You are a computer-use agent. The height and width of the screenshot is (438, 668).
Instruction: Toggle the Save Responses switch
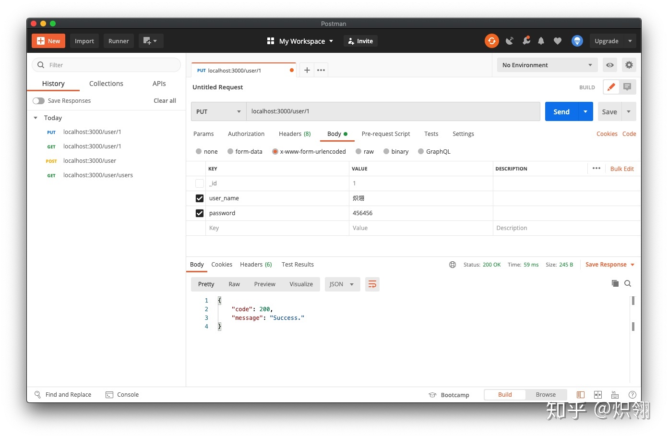coord(38,101)
